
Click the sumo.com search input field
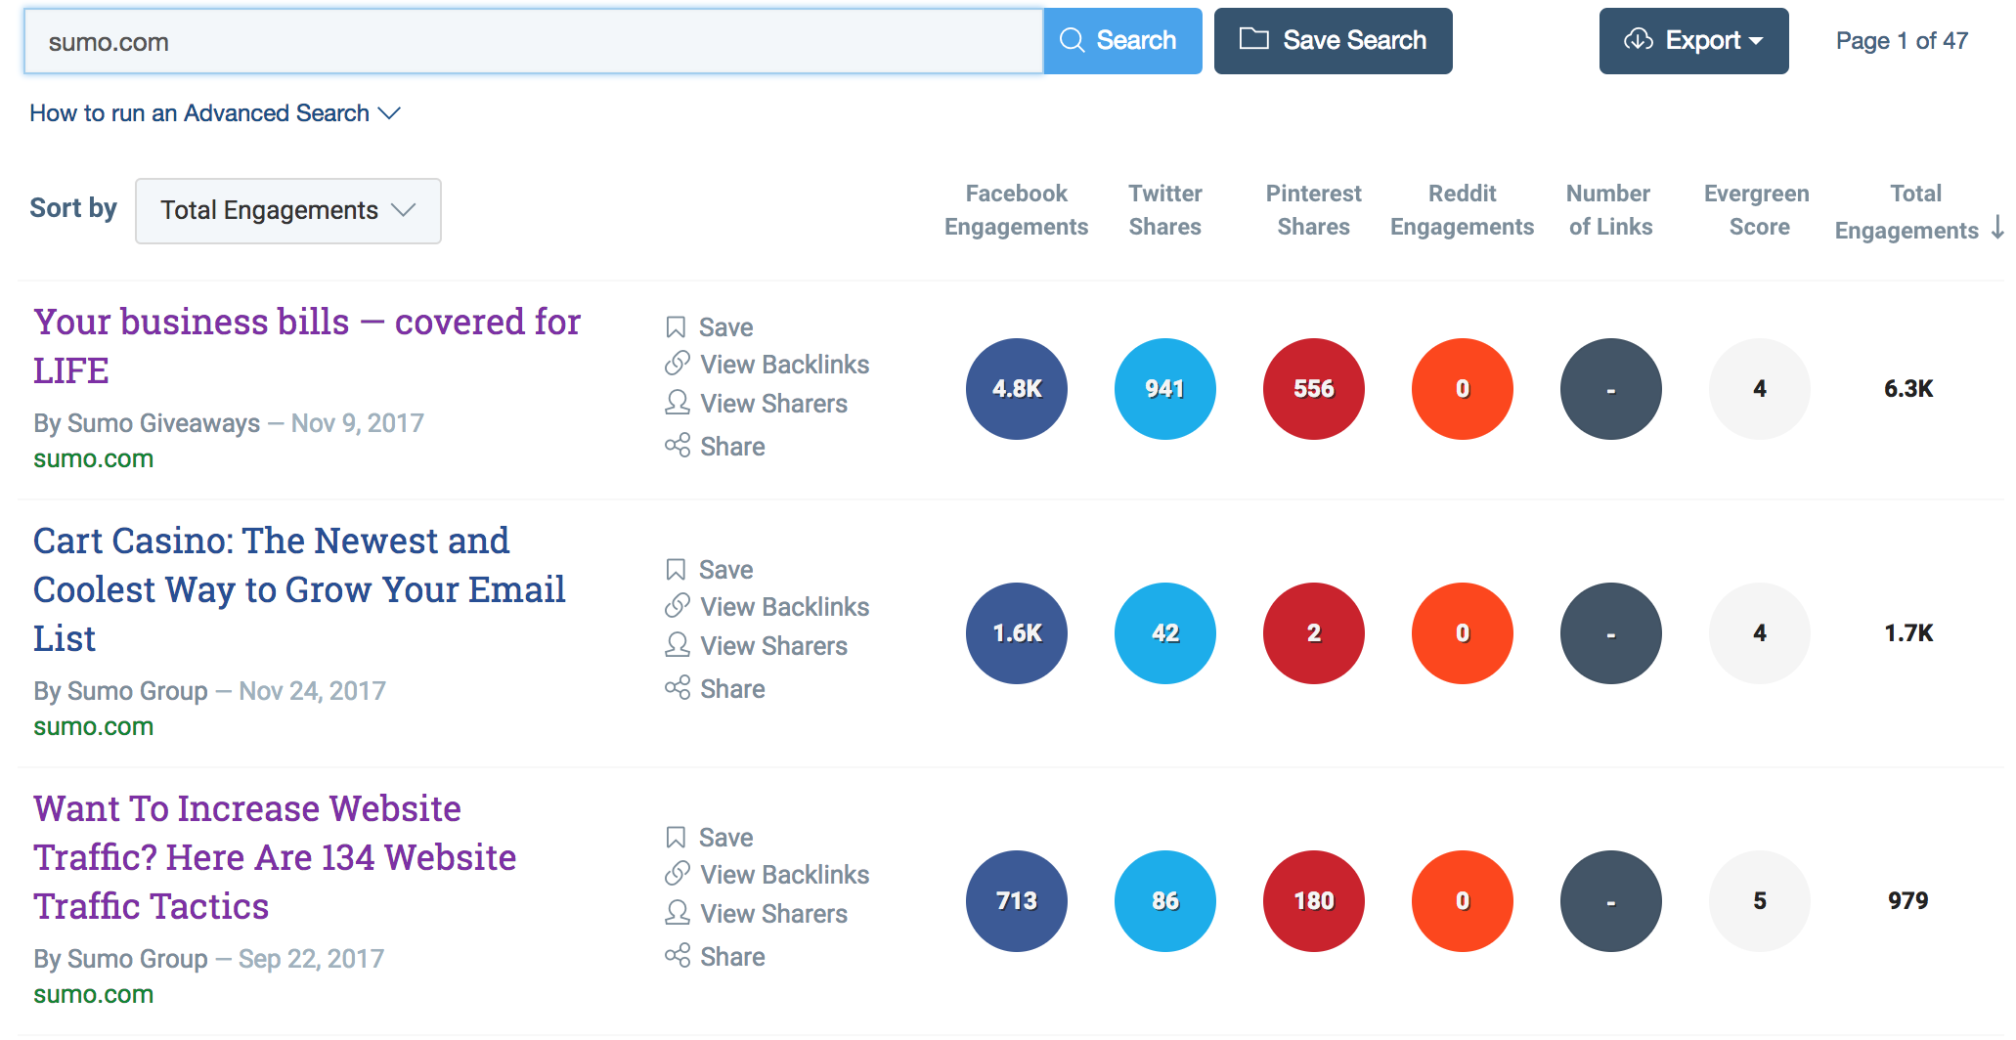point(534,41)
